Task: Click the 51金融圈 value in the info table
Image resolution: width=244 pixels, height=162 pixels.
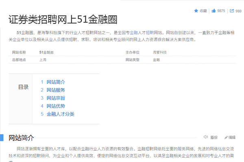Action: pyautogui.click(x=46, y=52)
